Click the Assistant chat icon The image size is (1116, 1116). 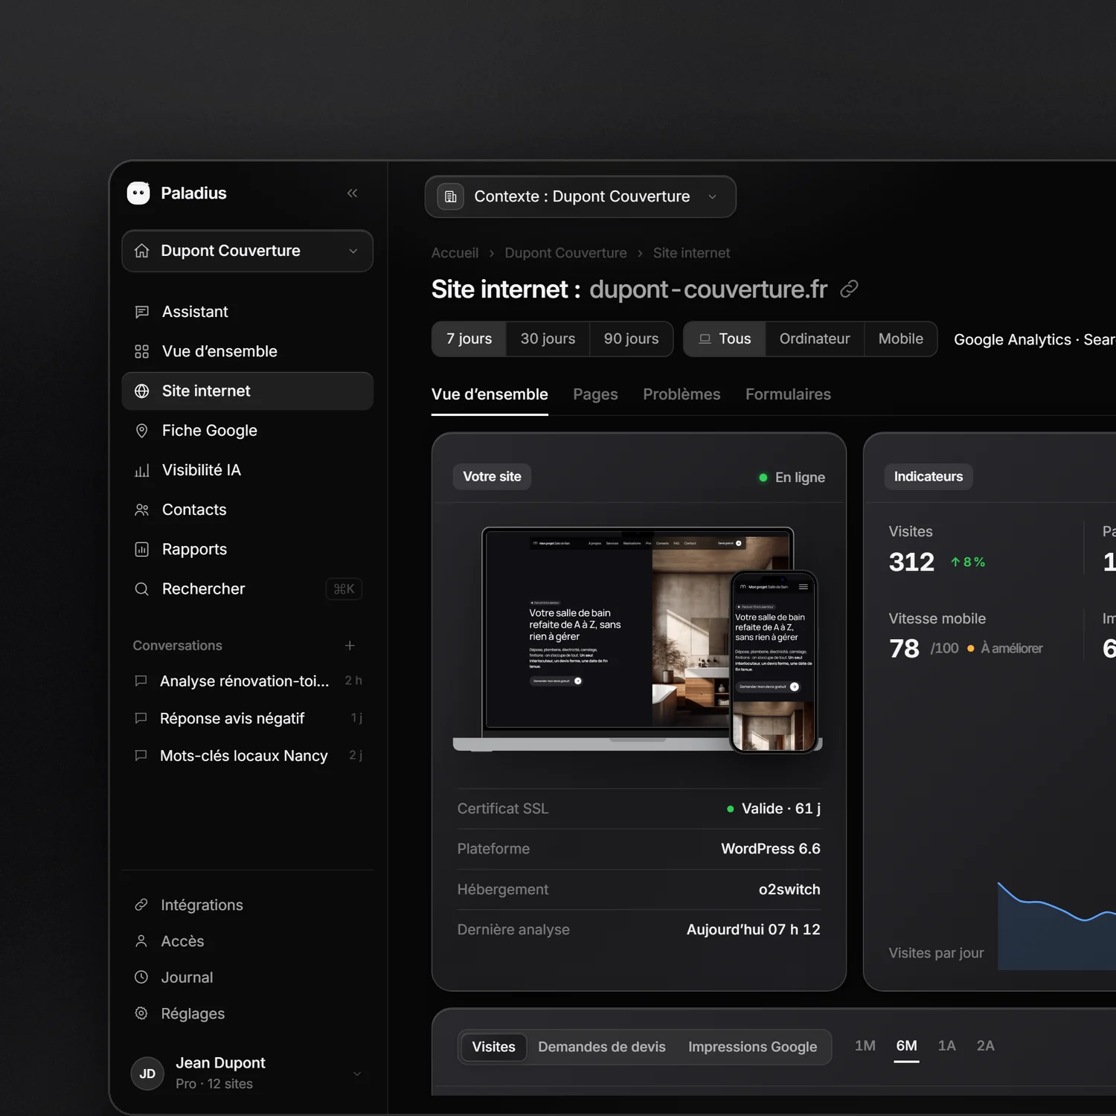[x=142, y=312]
